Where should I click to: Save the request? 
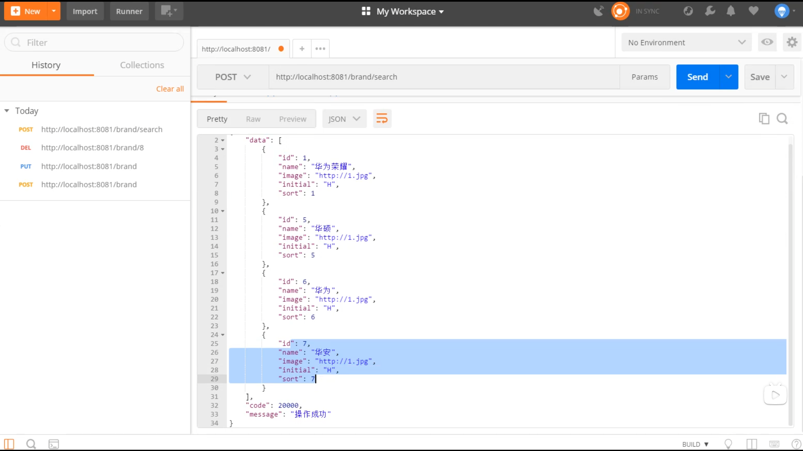[760, 77]
